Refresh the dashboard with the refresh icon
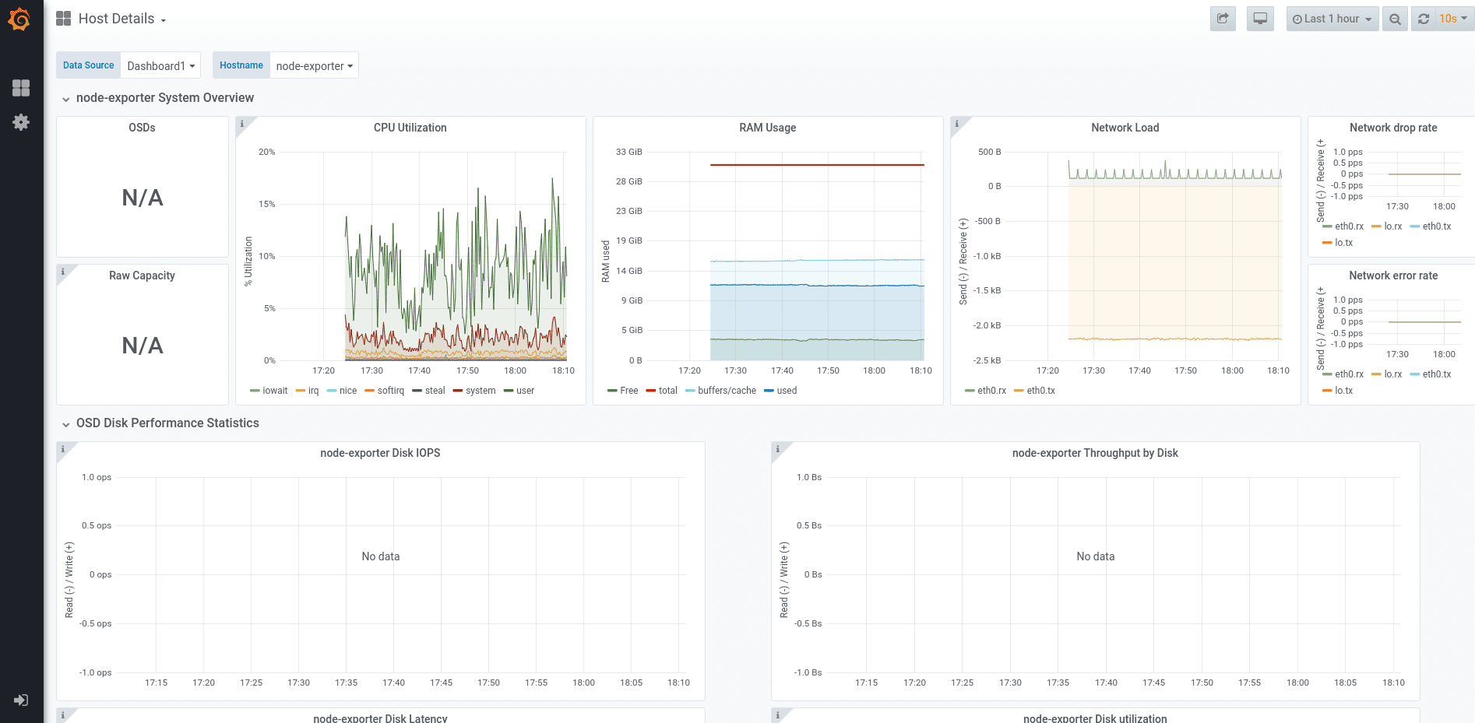This screenshot has width=1475, height=723. [x=1424, y=18]
